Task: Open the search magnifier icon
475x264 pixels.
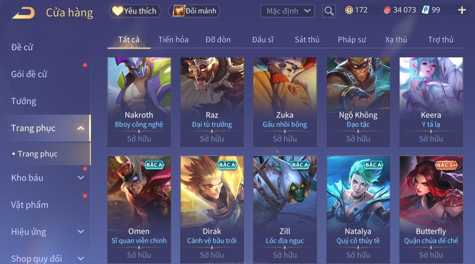Action: point(329,11)
